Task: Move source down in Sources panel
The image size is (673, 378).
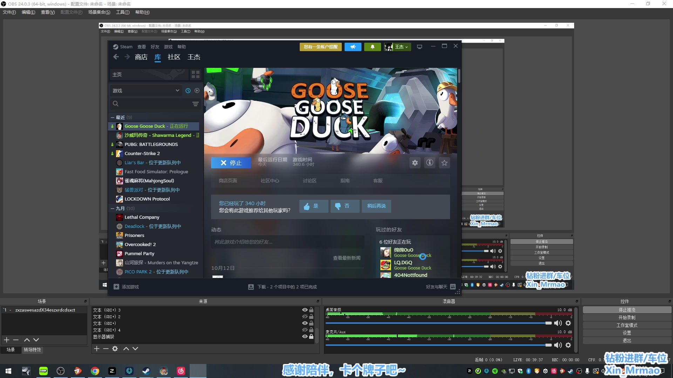Action: [135, 349]
